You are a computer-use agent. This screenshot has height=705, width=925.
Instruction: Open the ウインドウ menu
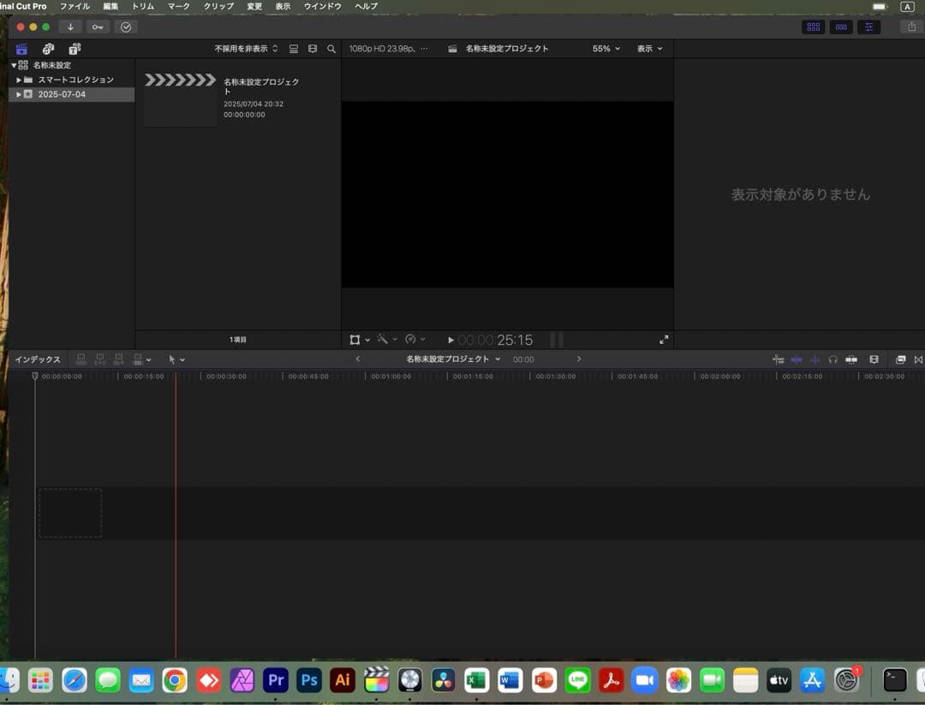click(321, 6)
